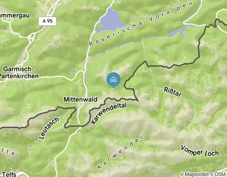Click the Vomper Loch label
This screenshot has height=177, width=227.
click(x=200, y=151)
